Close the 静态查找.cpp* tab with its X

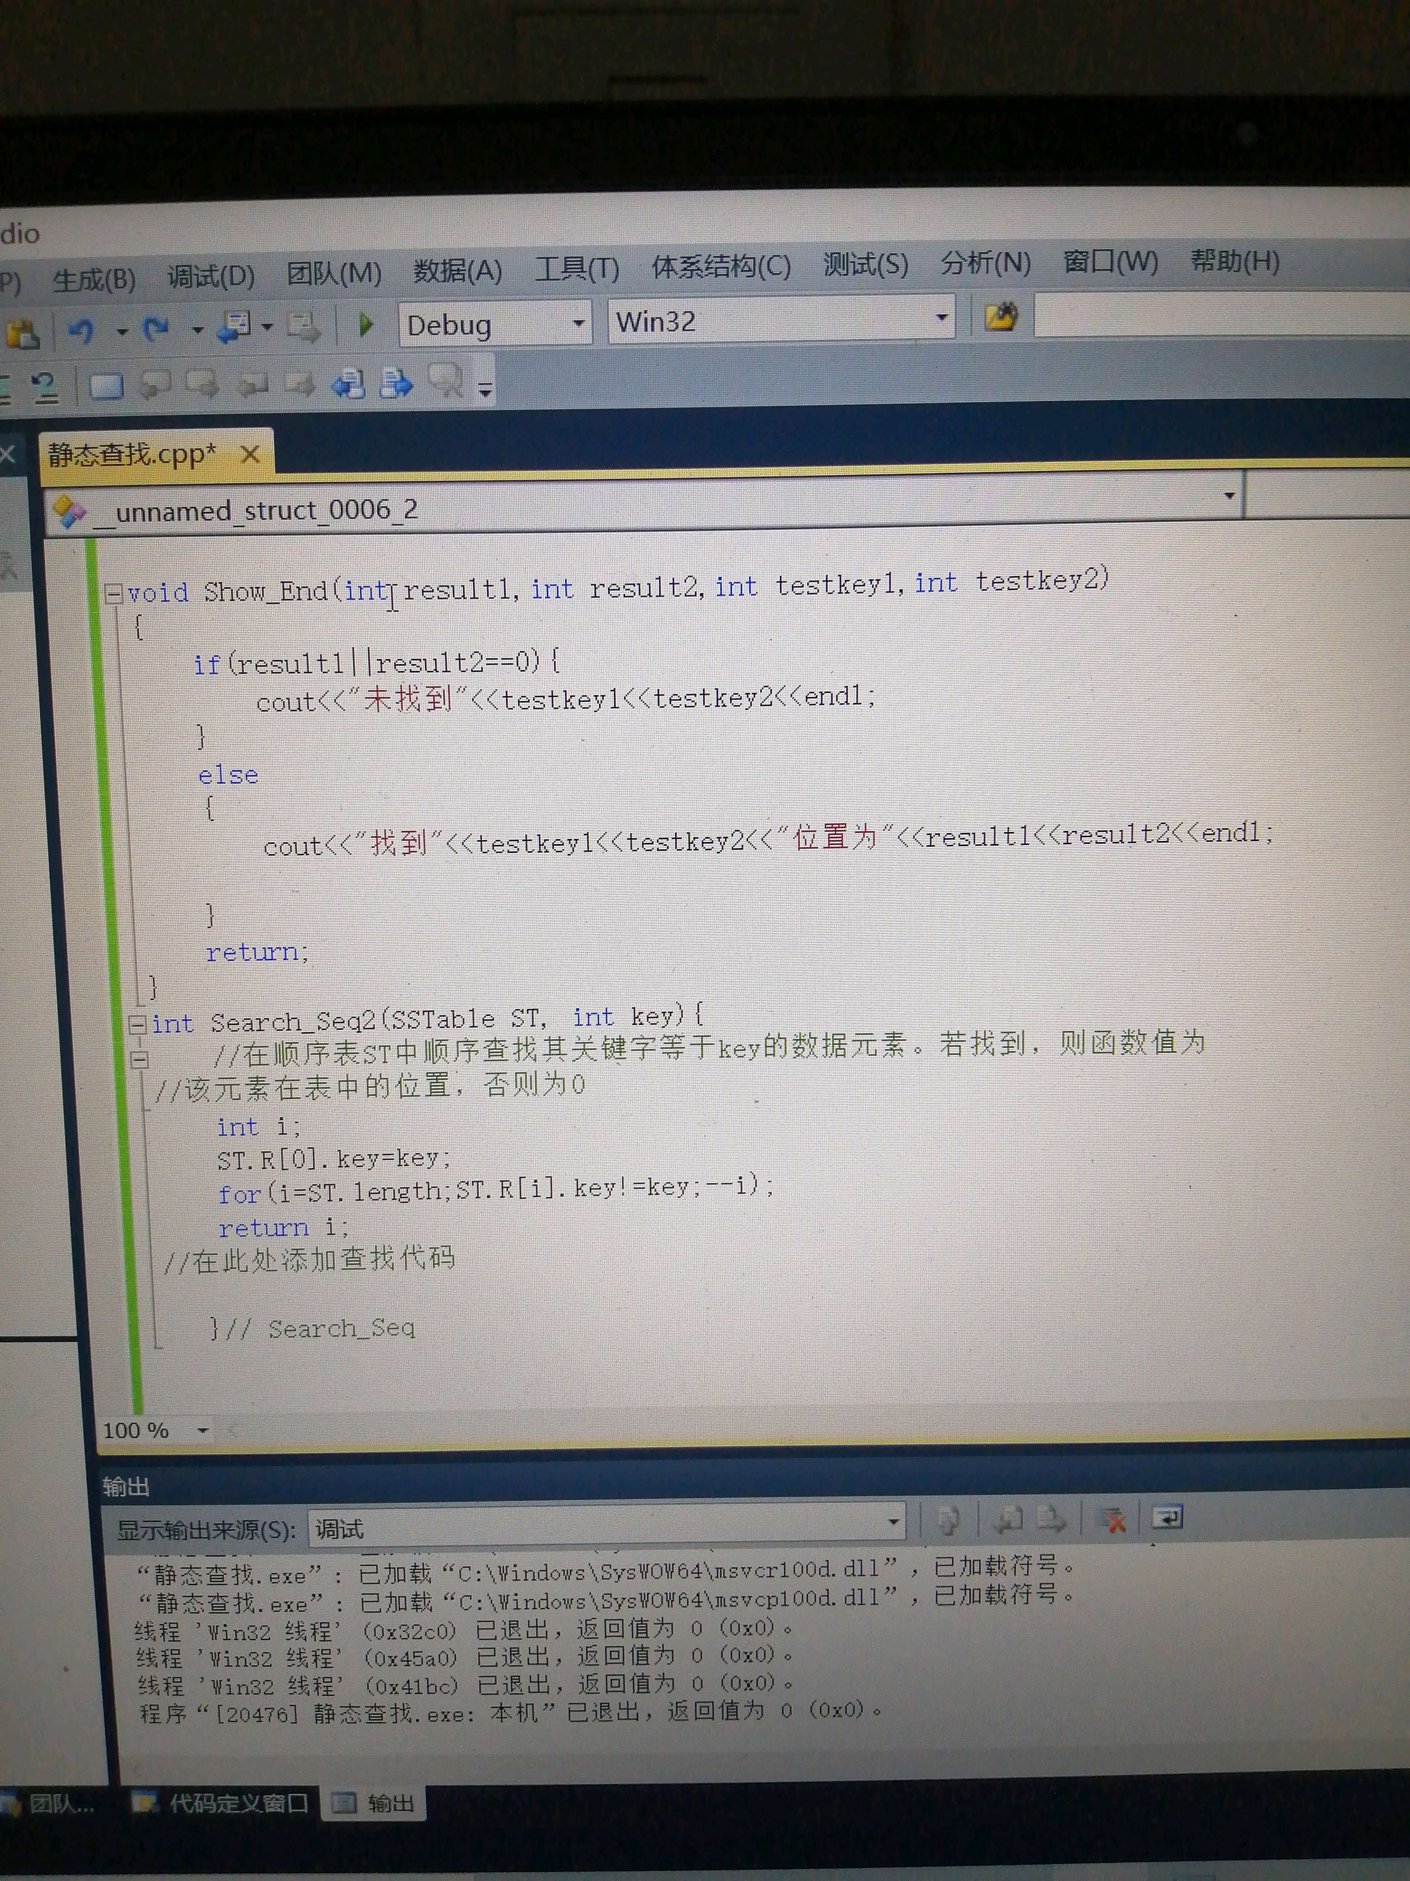[250, 454]
